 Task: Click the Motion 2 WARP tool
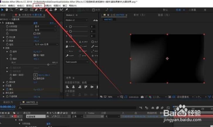coord(70,56)
